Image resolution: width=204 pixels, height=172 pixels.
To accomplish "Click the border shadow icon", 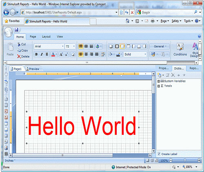I will (x=111, y=47).
